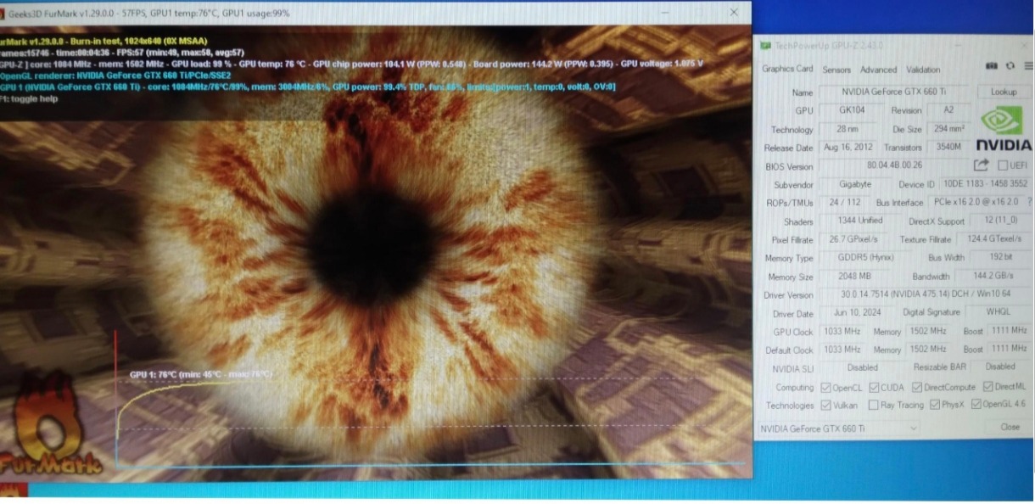Viewport: 1035px width, 504px height.
Task: Open the Validation tab
Action: click(923, 70)
